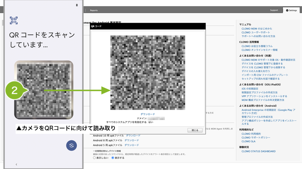This screenshot has width=302, height=169.
Task: Open アプリ構成ポリシーを作成 link
Action: click(x=269, y=122)
